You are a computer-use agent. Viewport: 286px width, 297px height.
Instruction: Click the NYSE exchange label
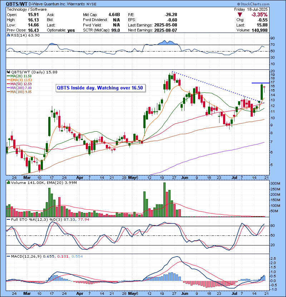pyautogui.click(x=92, y=4)
